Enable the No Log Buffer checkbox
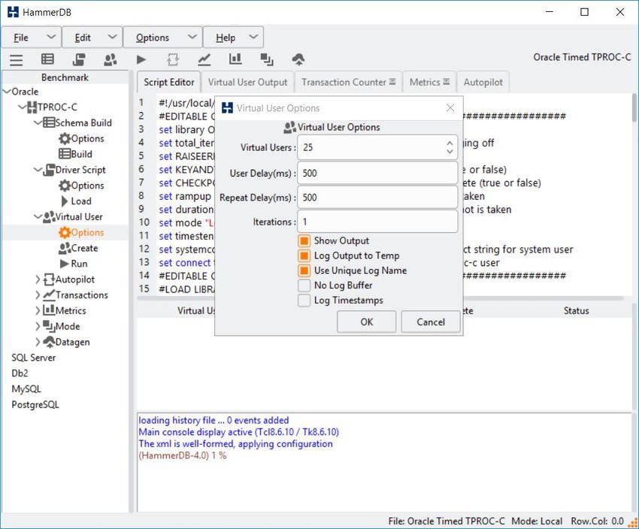Viewport: 639px width, 529px height. [x=304, y=286]
